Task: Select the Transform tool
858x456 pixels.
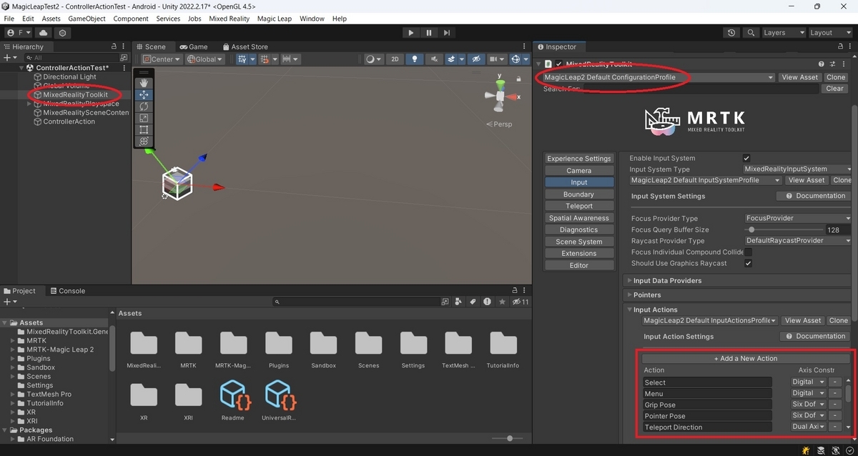Action: point(144,142)
